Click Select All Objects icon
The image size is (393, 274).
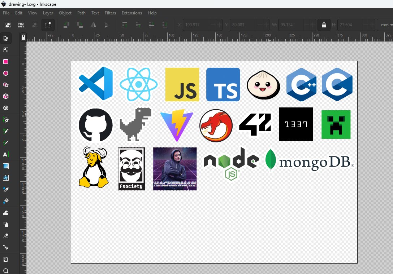tap(8, 25)
